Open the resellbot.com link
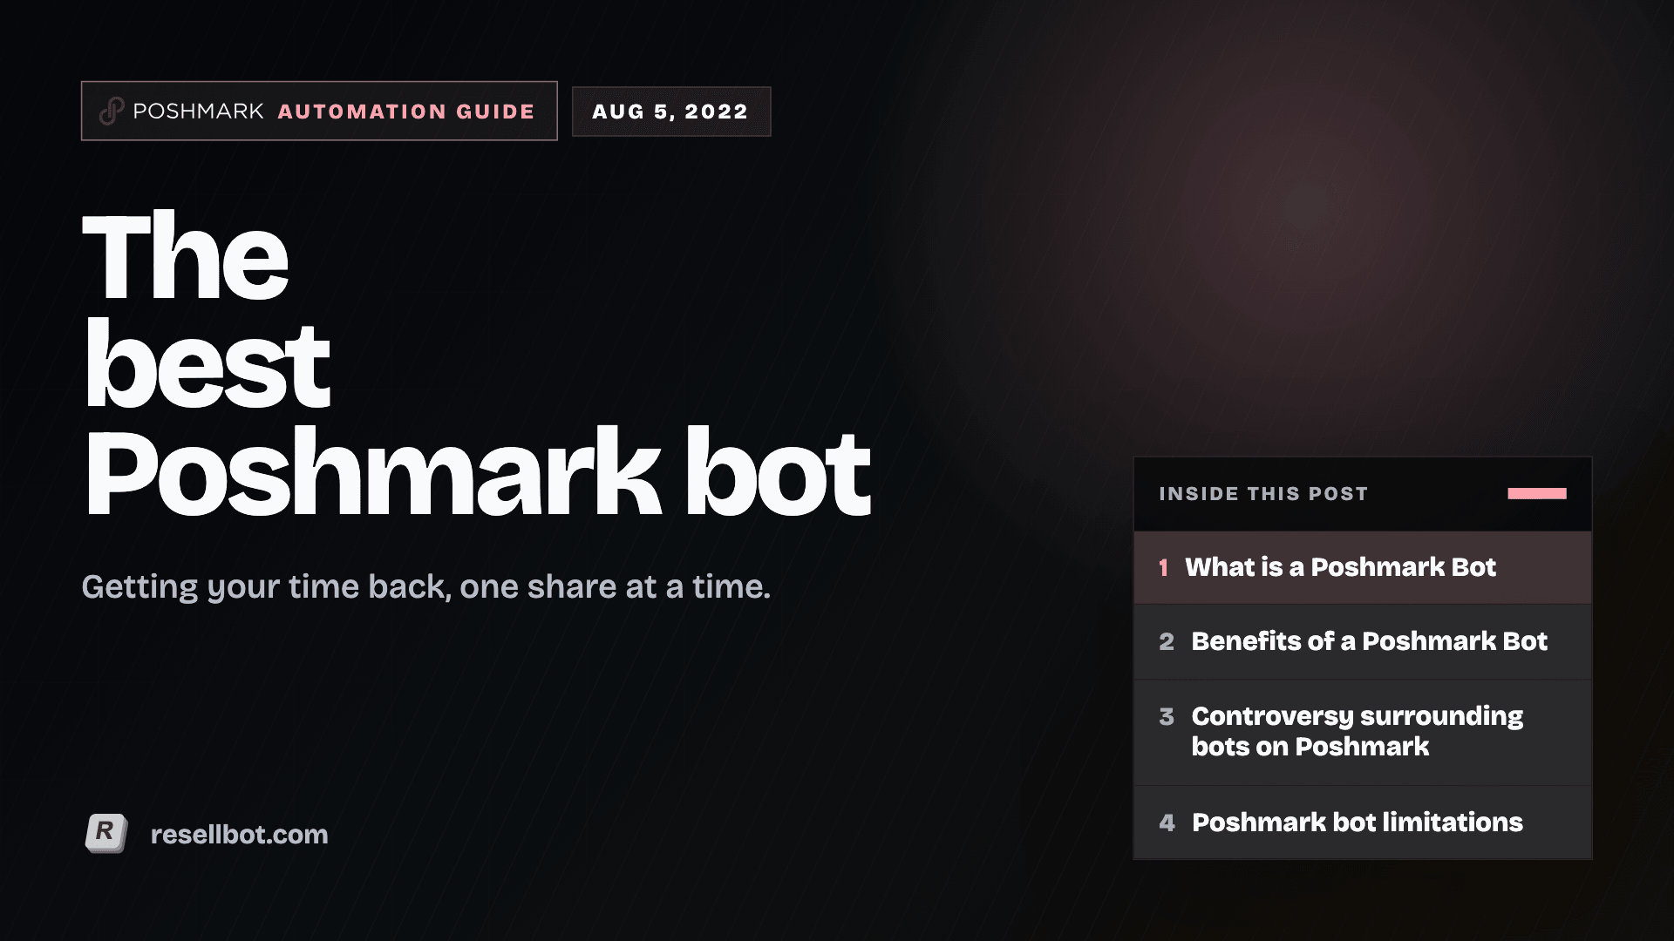Viewport: 1674px width, 941px height. click(x=239, y=835)
